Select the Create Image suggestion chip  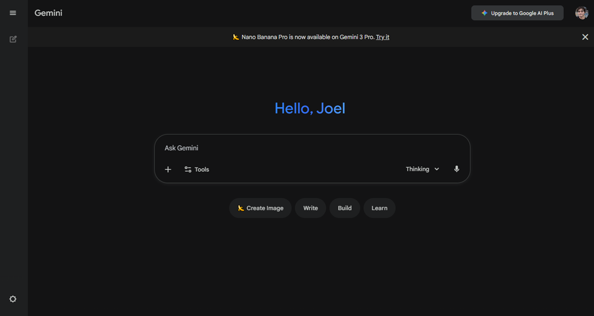[260, 208]
